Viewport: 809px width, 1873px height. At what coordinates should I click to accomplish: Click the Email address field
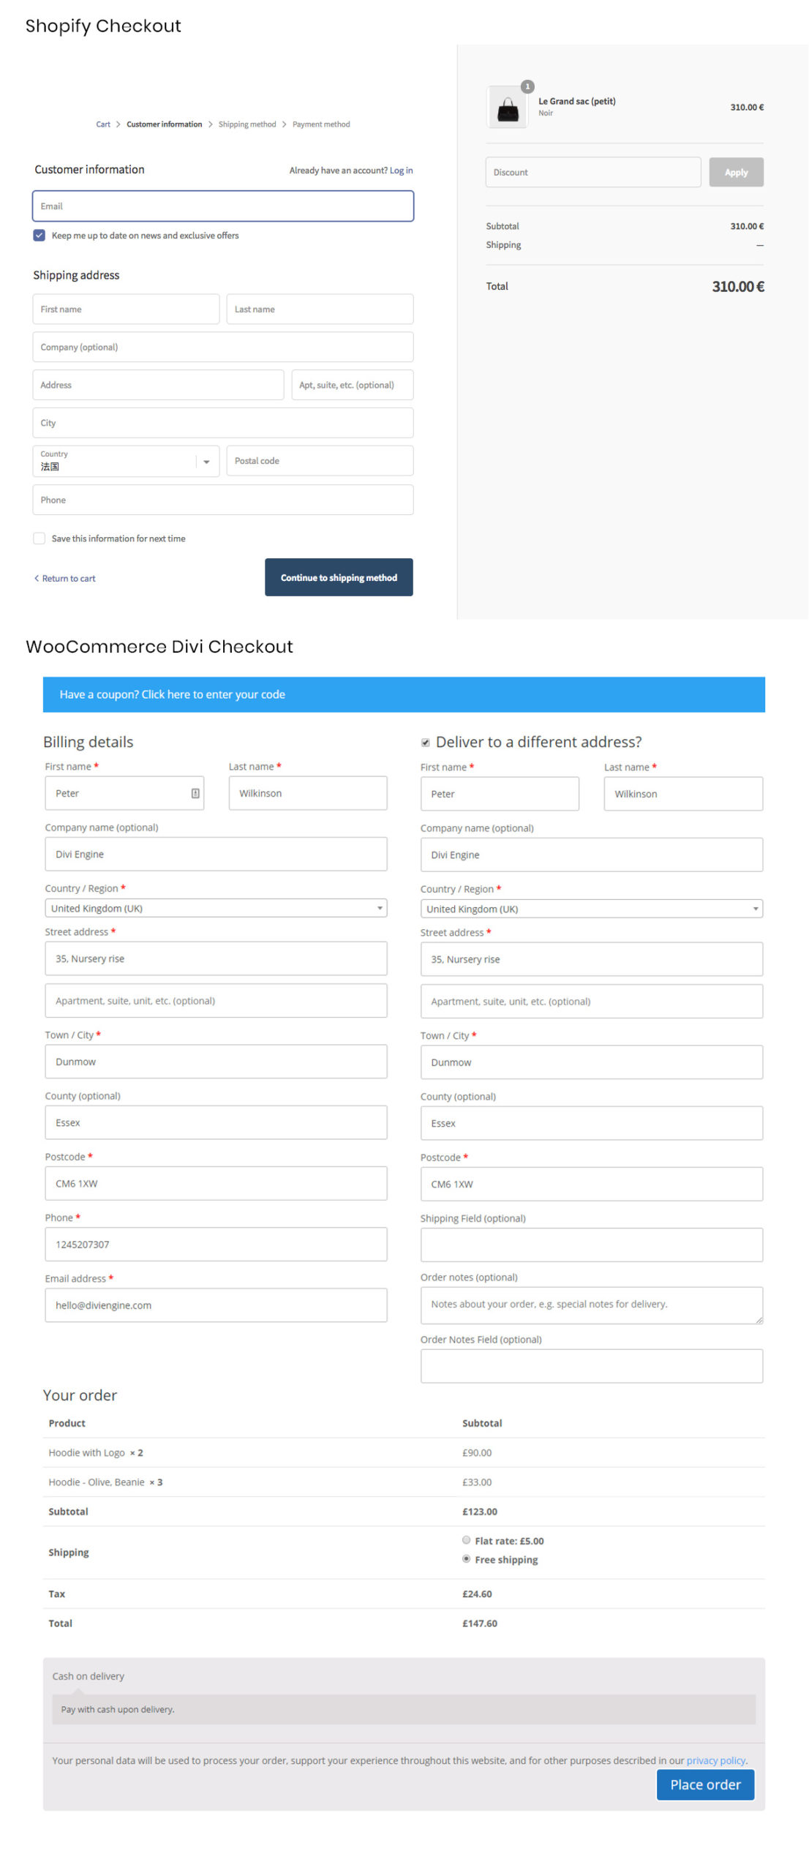[216, 1305]
